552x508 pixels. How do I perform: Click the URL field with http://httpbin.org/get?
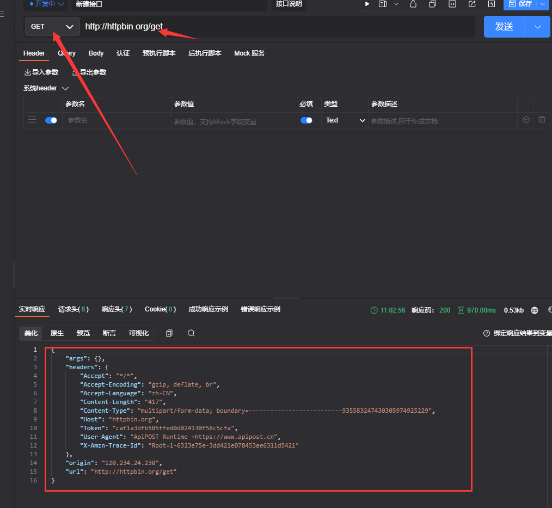tap(278, 27)
